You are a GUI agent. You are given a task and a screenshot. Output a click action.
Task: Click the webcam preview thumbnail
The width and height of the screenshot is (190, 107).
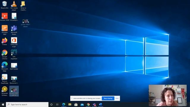168,95
